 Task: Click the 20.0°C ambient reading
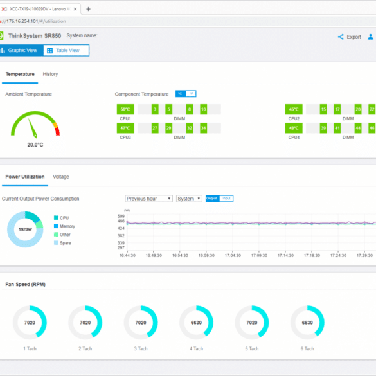35,145
